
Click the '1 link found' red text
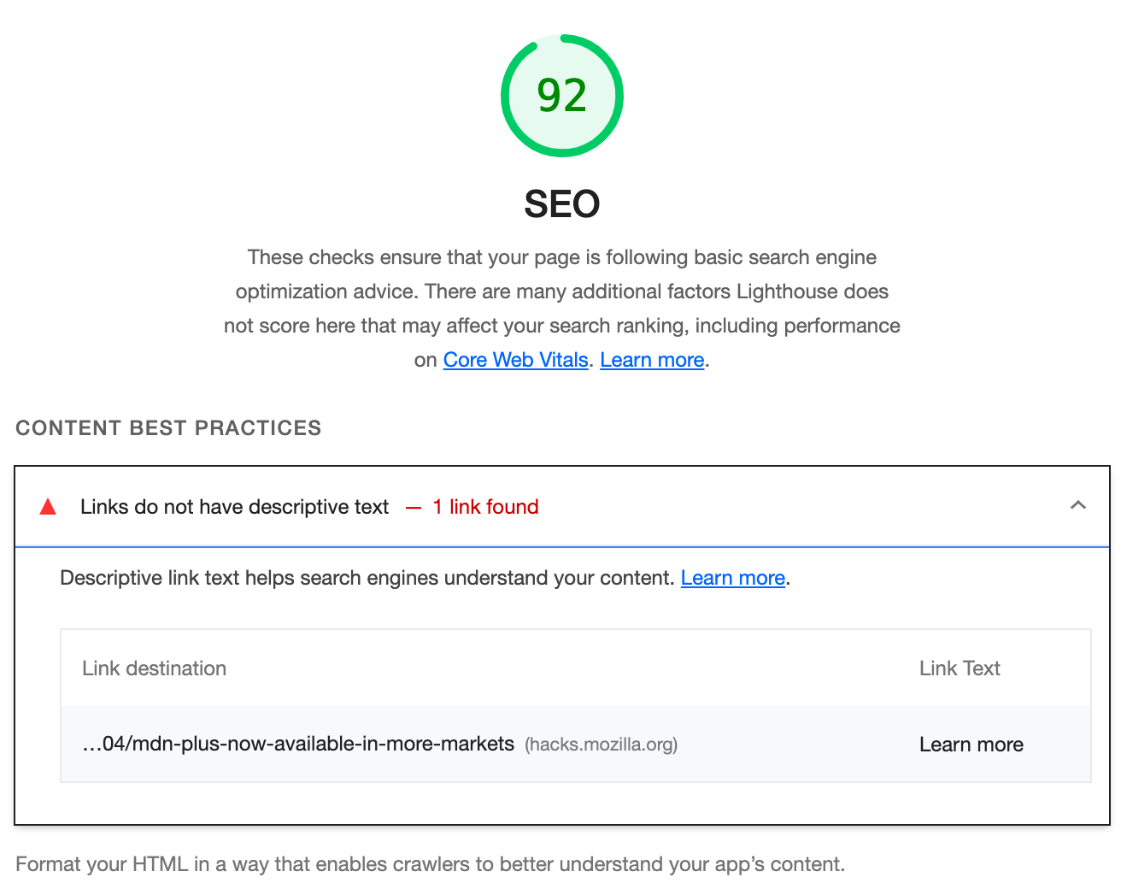pos(485,507)
